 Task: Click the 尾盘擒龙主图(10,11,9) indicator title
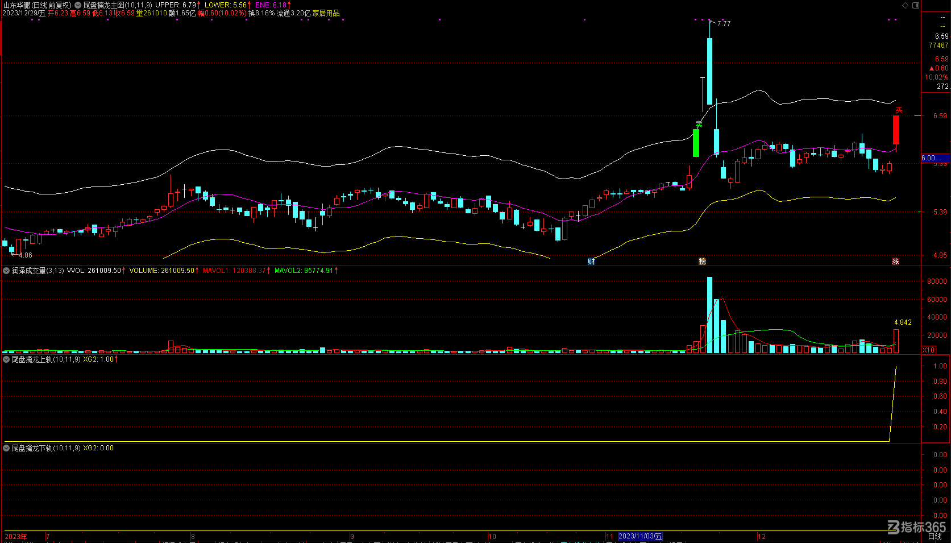click(118, 5)
